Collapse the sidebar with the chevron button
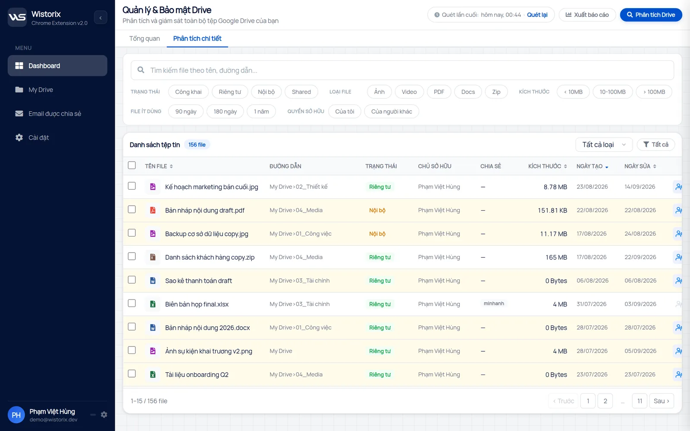Screen dimensions: 690x431 [100, 17]
